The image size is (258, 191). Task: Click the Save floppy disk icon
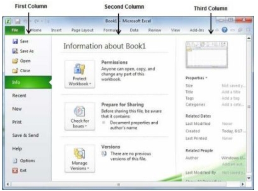(15, 41)
